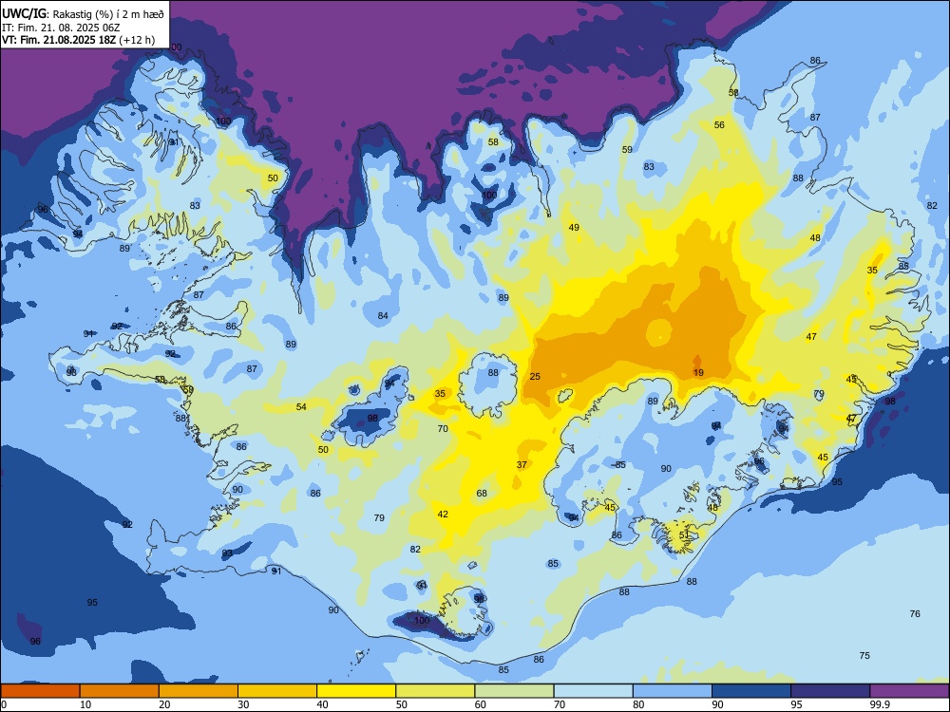Select the legend tick label '40'
This screenshot has height=712, width=950.
pos(322,704)
